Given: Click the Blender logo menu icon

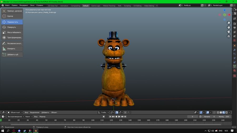Looking at the screenshot, I should 3,5.
